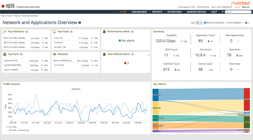The width and height of the screenshot is (253, 140).
Task: Expand the save icon dropdown arrow
Action: click(x=249, y=23)
